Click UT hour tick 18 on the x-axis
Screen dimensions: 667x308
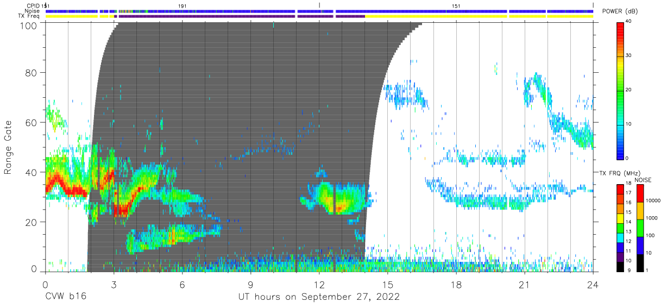pyautogui.click(x=456, y=284)
